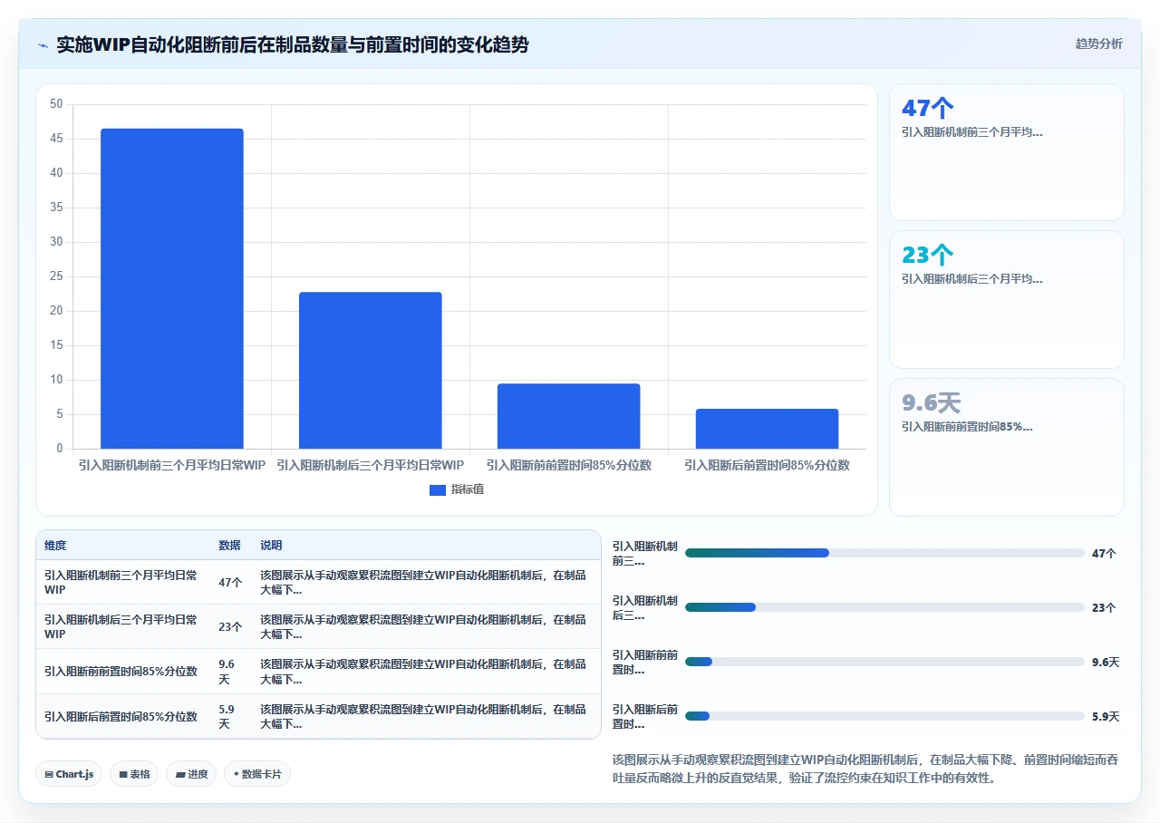The width and height of the screenshot is (1160, 823).
Task: Click table cell 引入阻断机制前三个月平均日常WIP
Action: (x=121, y=583)
